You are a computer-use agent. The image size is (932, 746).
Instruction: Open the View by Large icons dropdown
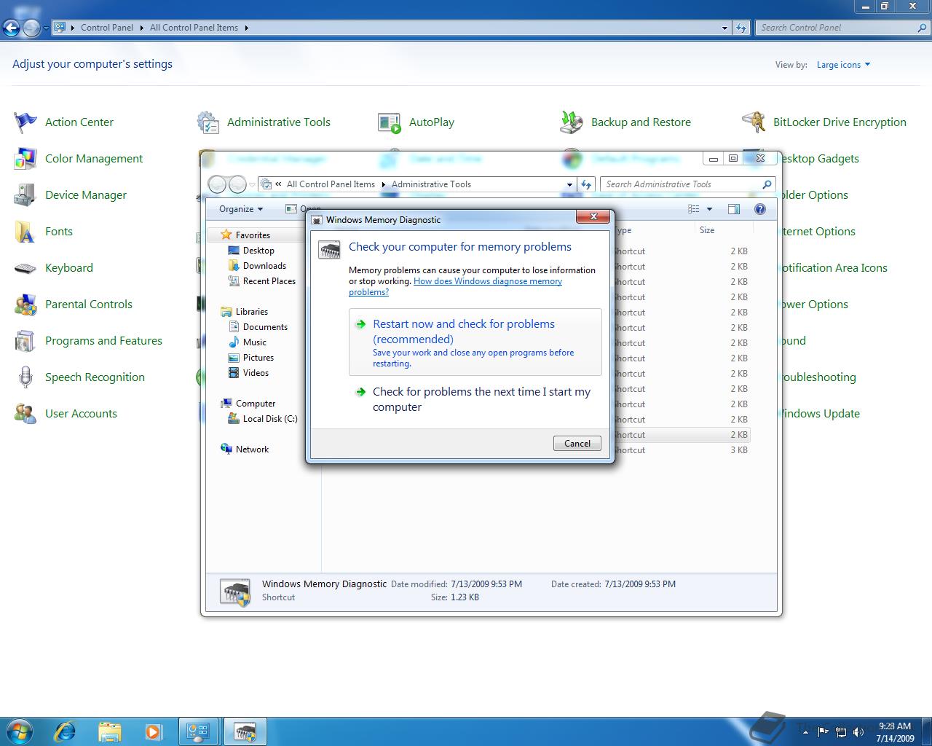843,65
